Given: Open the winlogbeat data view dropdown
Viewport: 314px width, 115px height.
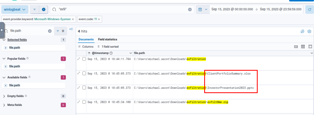Looking at the screenshot, I should [15, 9].
